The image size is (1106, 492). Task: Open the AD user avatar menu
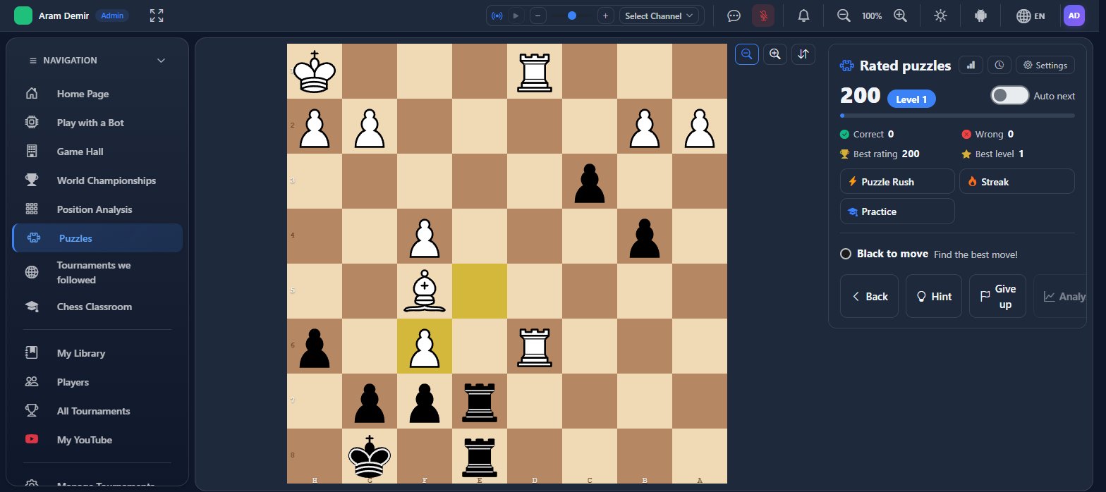tap(1074, 16)
